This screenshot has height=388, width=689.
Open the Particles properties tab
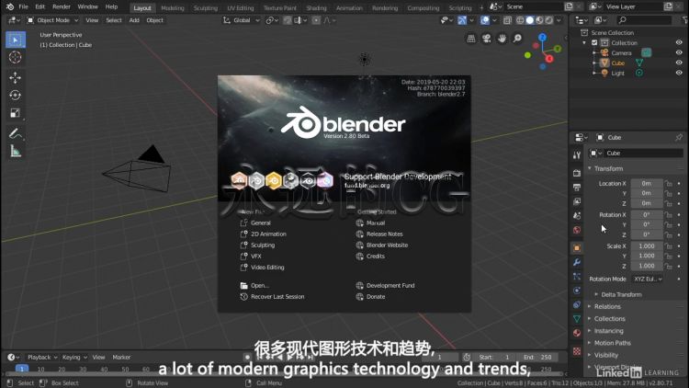(x=577, y=277)
